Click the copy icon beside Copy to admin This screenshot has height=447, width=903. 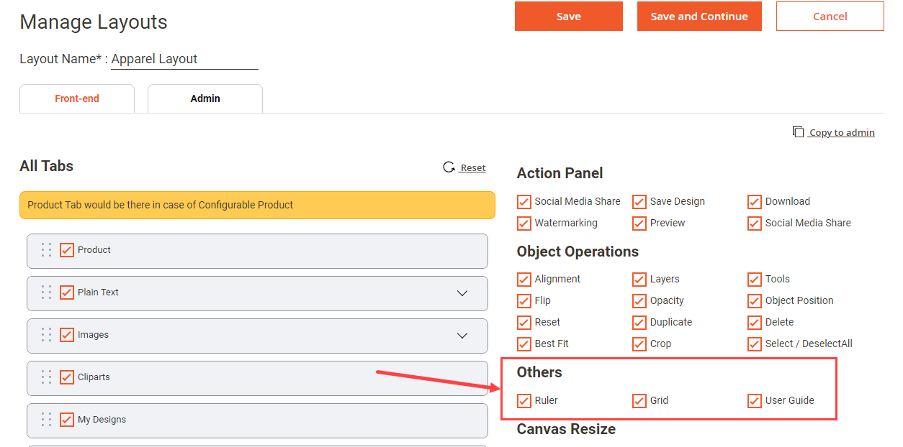pyautogui.click(x=798, y=132)
